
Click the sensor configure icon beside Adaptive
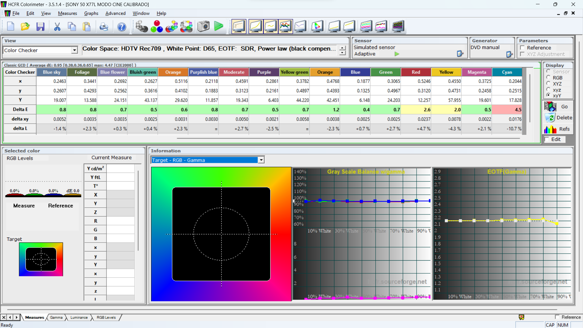coord(460,54)
